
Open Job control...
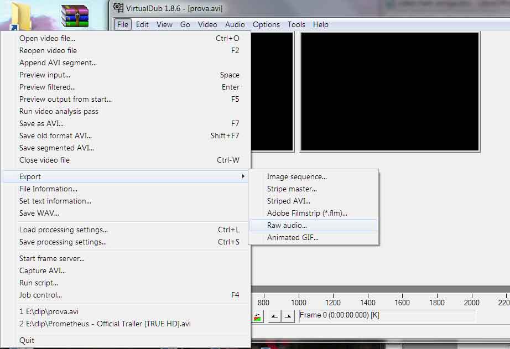125,295
